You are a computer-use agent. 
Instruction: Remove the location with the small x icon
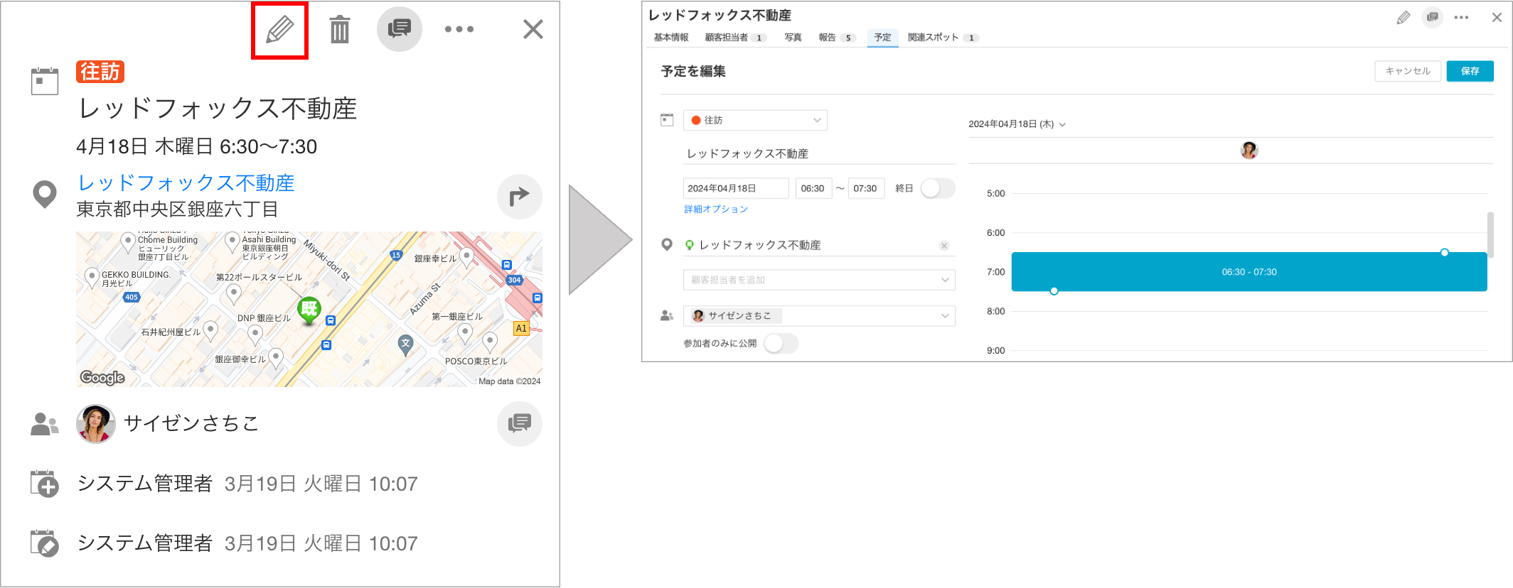point(944,246)
